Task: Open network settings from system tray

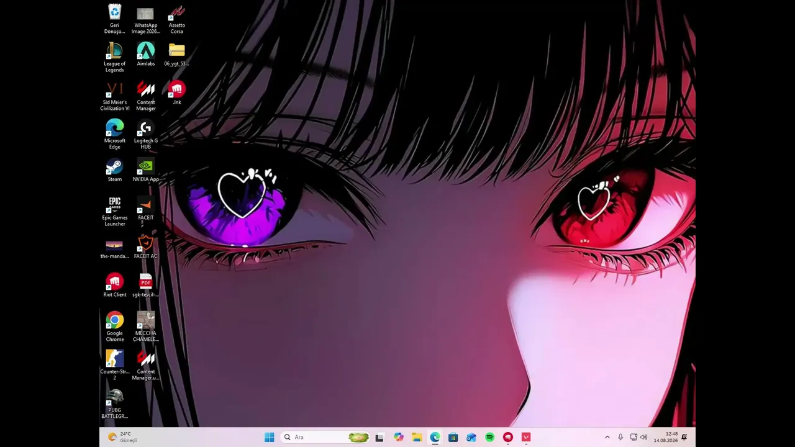Action: point(634,437)
